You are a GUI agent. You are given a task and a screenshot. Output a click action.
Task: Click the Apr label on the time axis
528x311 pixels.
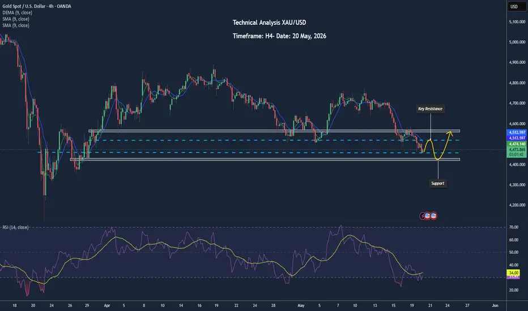pos(107,305)
